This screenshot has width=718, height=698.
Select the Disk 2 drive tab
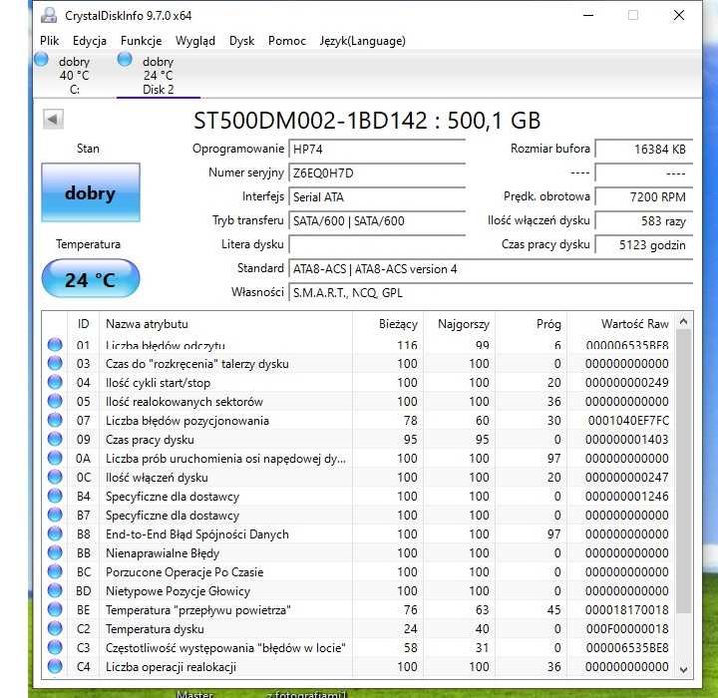click(158, 75)
